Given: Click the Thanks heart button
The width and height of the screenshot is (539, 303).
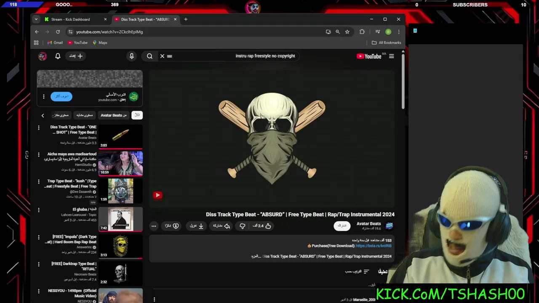Looking at the screenshot, I should tap(172, 226).
